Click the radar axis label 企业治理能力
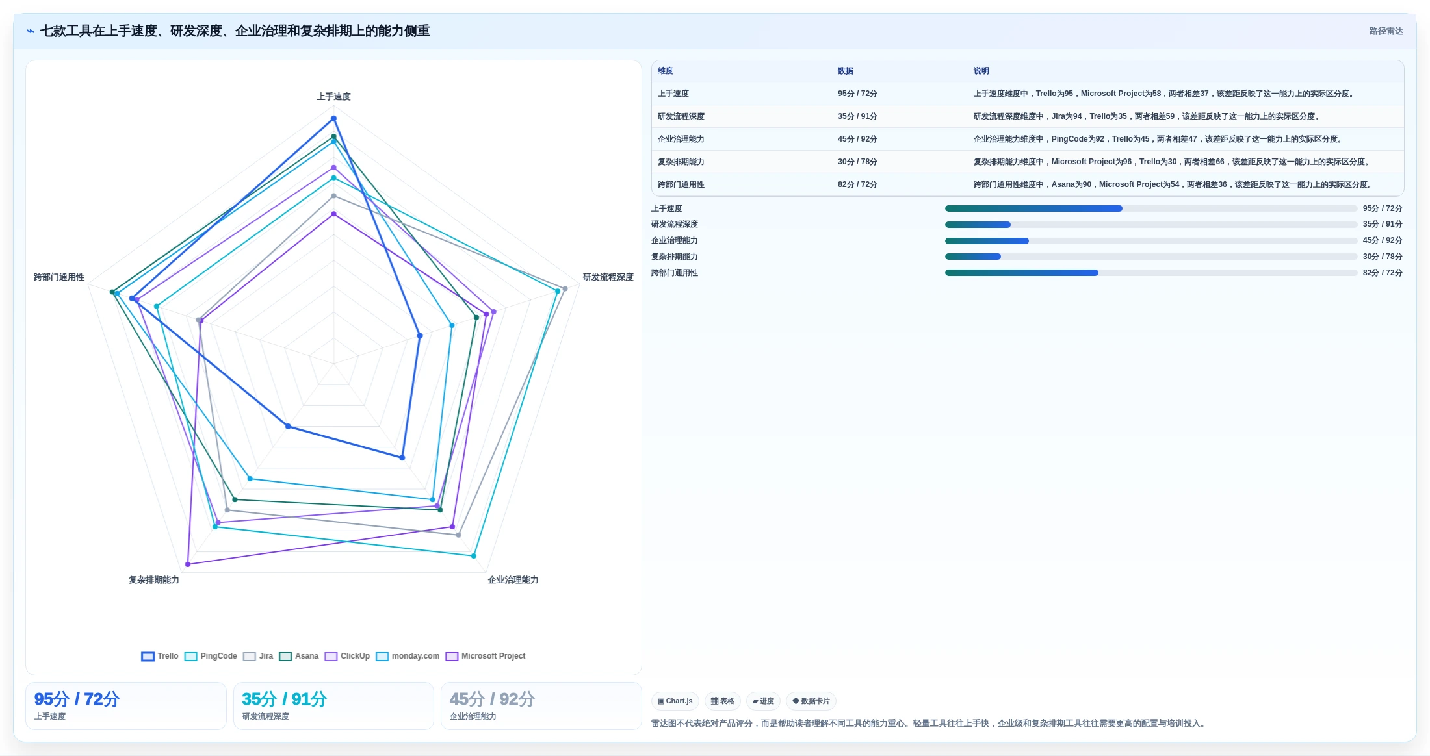The image size is (1430, 756). point(513,580)
